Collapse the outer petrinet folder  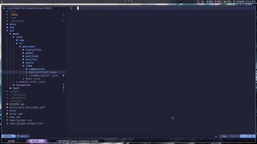[x=29, y=46]
